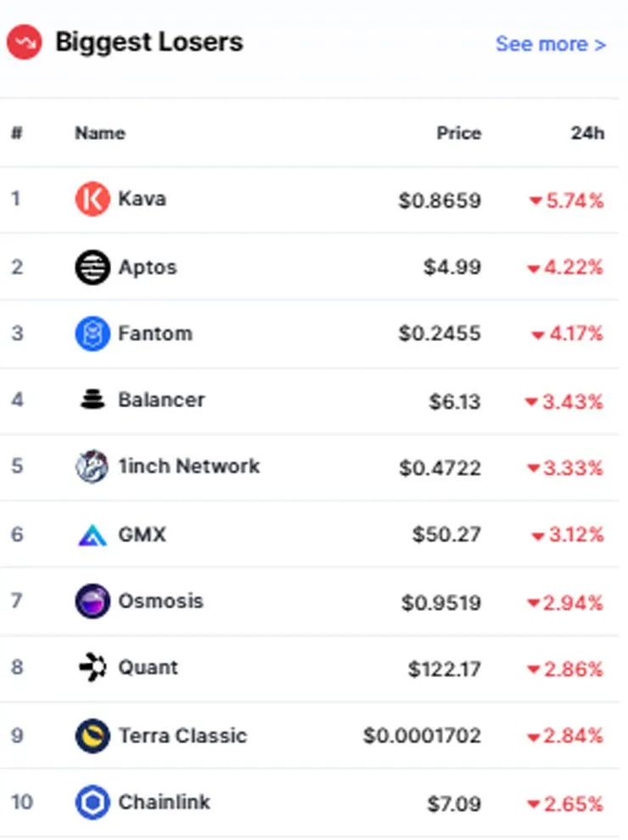Open the See more link

(x=551, y=44)
